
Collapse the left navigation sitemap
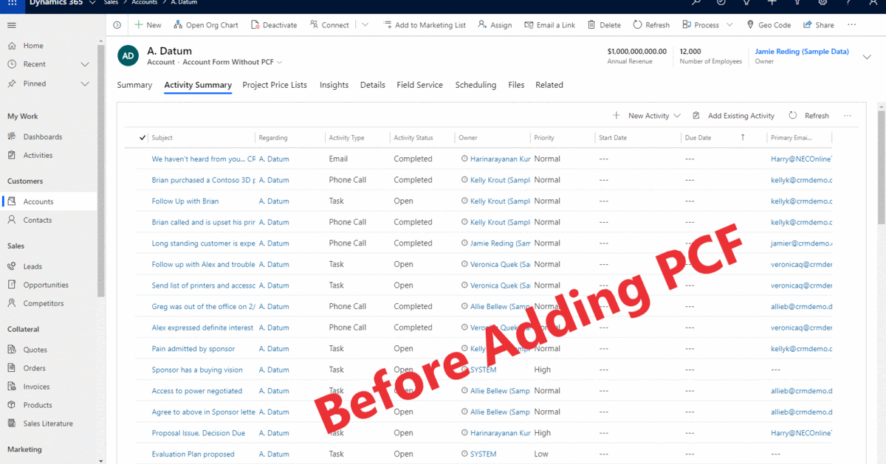pyautogui.click(x=11, y=24)
